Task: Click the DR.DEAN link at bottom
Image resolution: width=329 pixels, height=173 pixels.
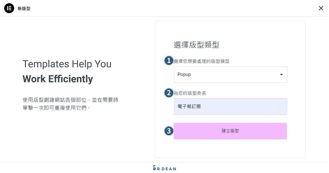Action: pyautogui.click(x=164, y=168)
